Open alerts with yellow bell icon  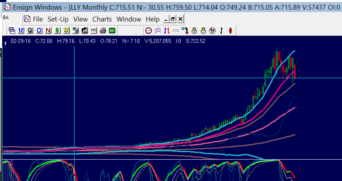pos(66,31)
